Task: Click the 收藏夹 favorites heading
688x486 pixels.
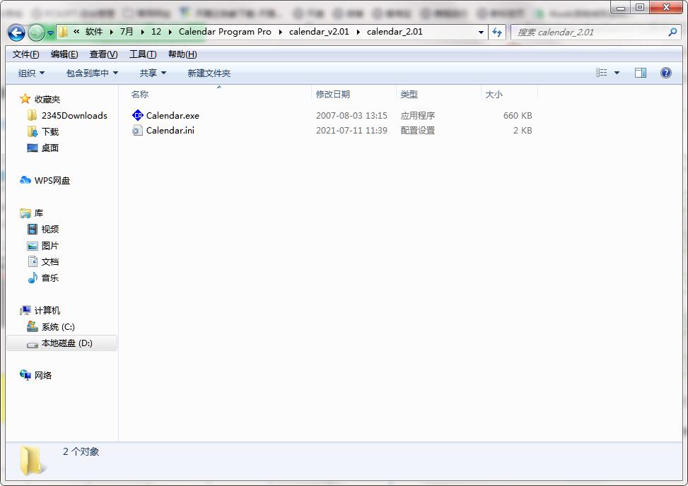Action: pos(47,100)
